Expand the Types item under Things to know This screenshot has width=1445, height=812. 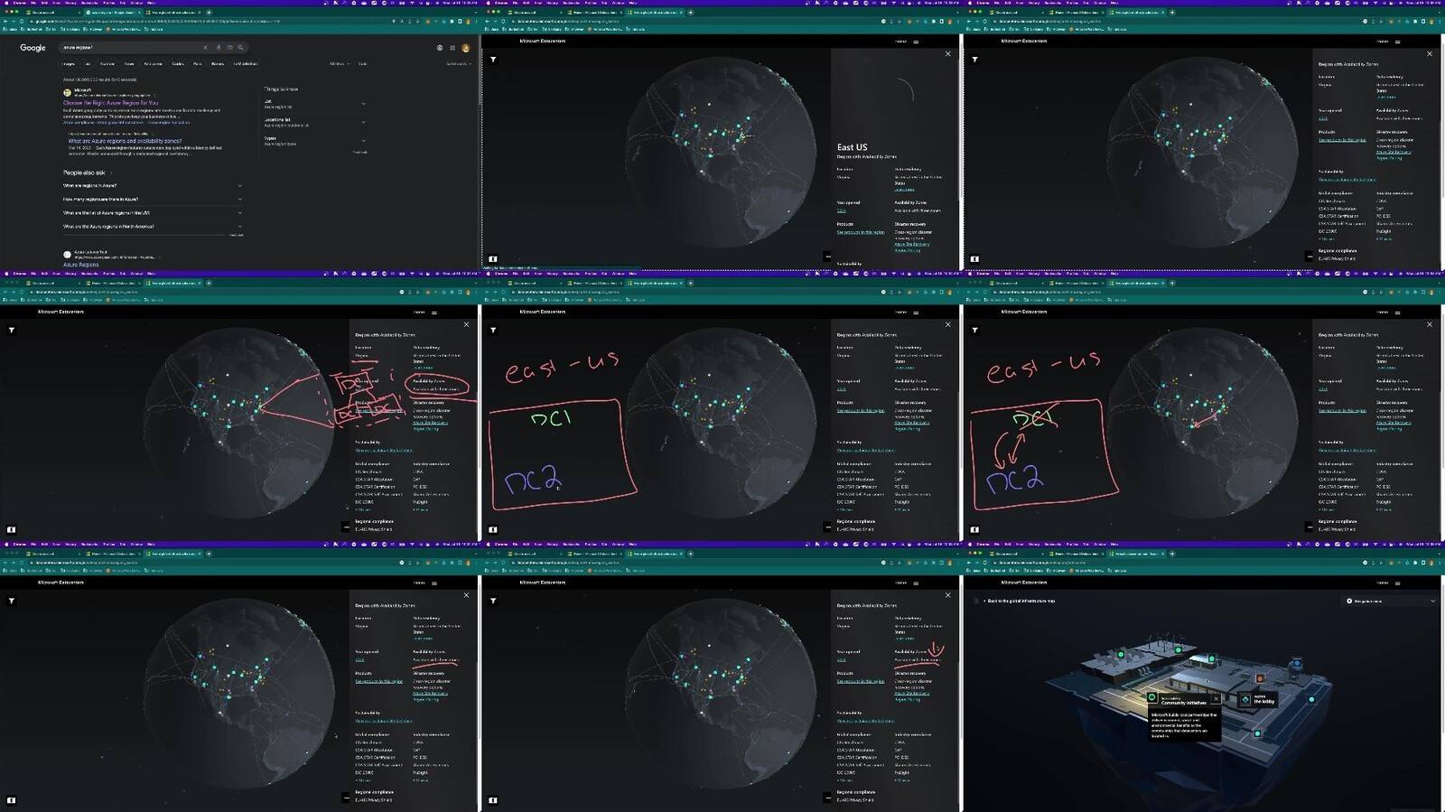tap(314, 141)
